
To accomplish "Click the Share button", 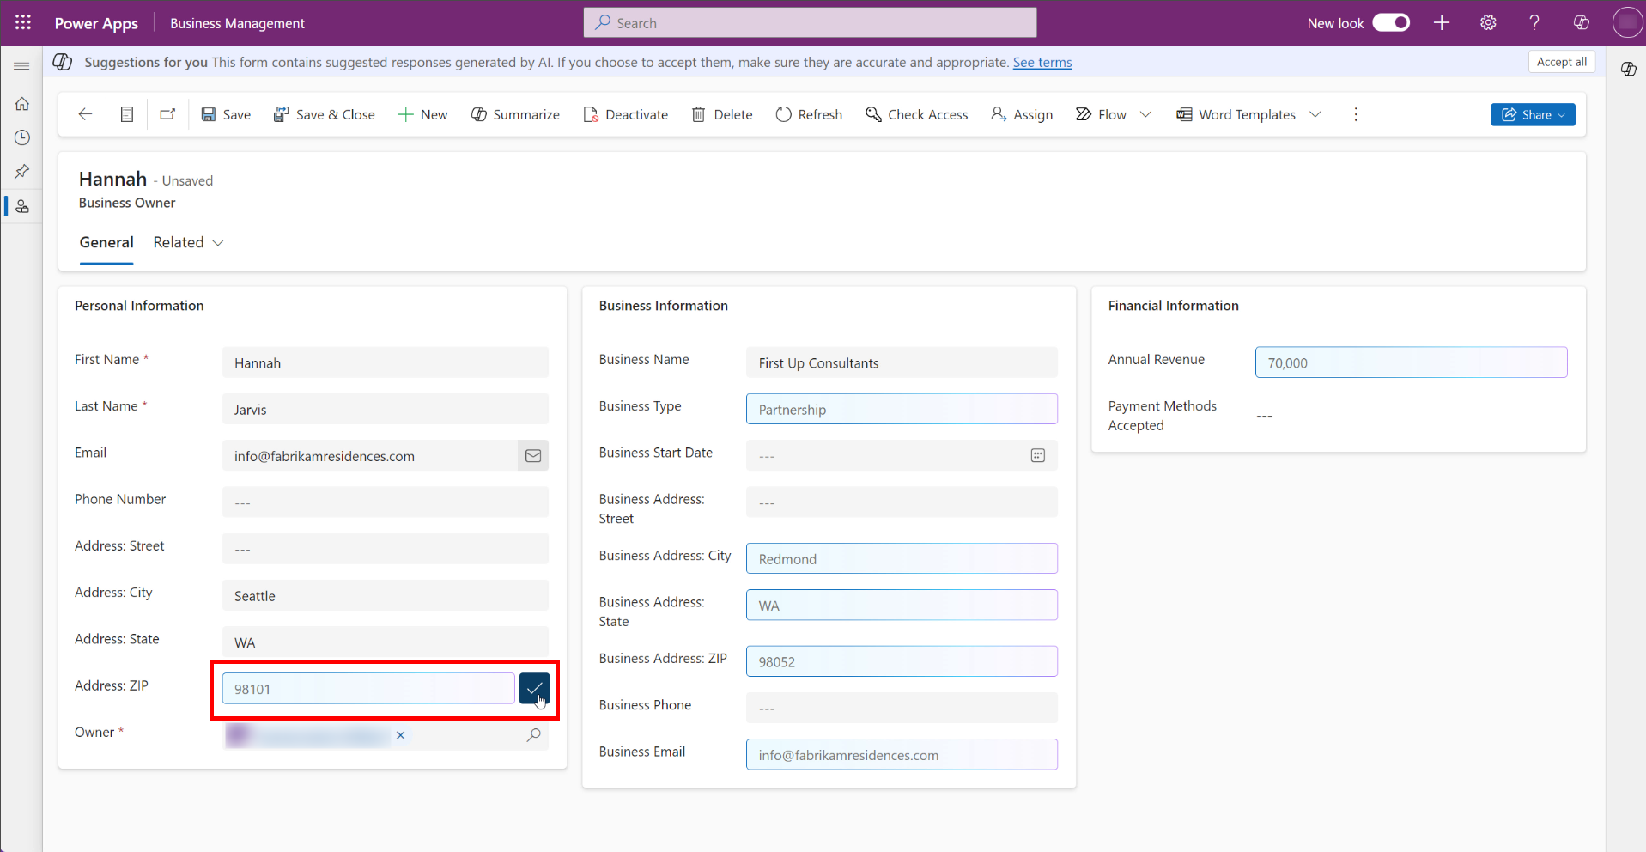I will [x=1533, y=114].
